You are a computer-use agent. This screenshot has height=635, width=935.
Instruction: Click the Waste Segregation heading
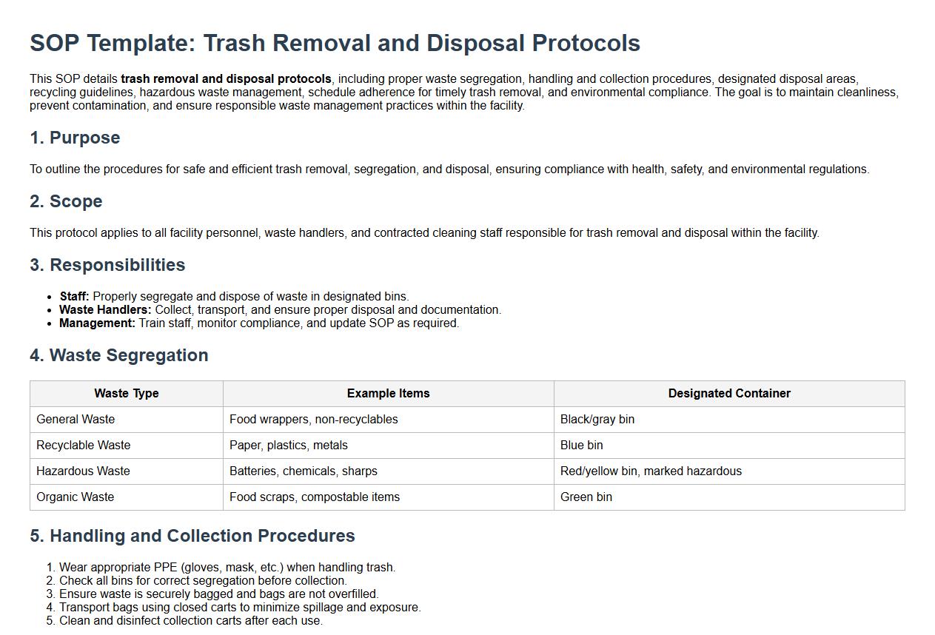pos(118,355)
